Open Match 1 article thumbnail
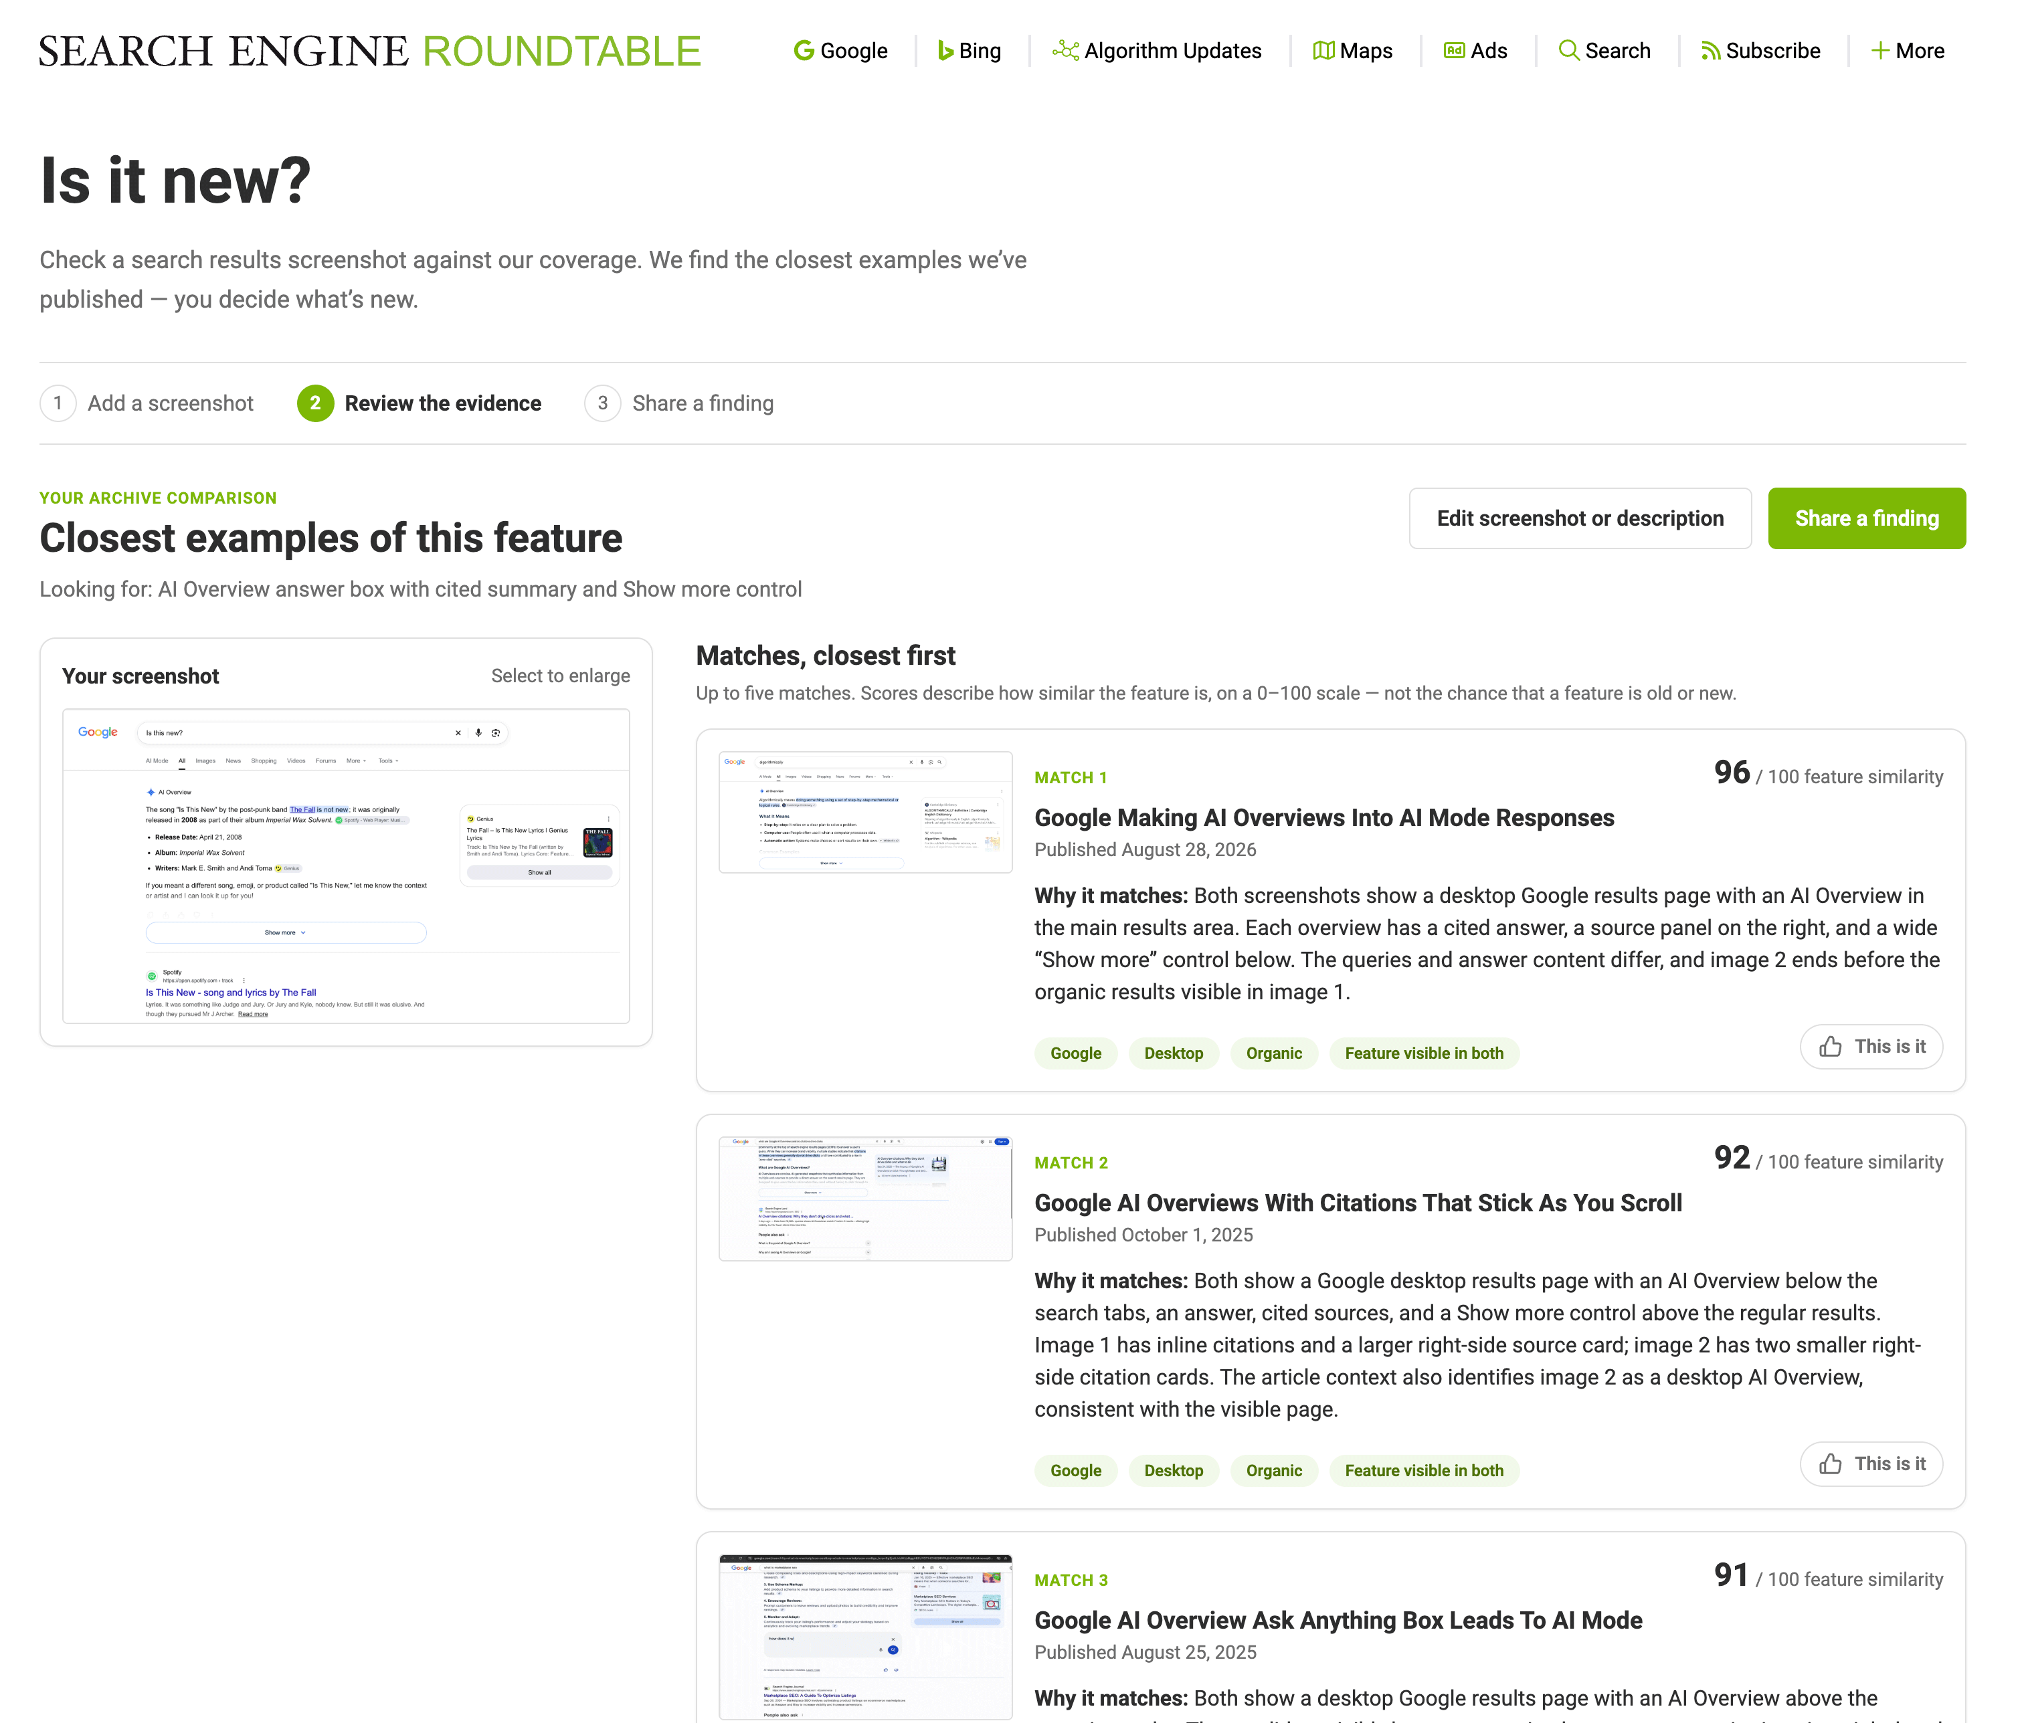 (866, 812)
